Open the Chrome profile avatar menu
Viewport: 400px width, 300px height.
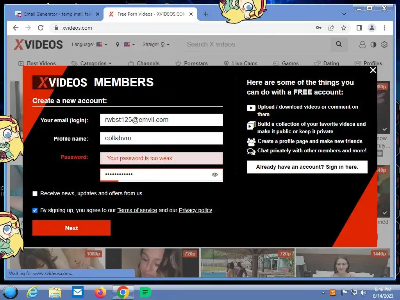tap(372, 28)
